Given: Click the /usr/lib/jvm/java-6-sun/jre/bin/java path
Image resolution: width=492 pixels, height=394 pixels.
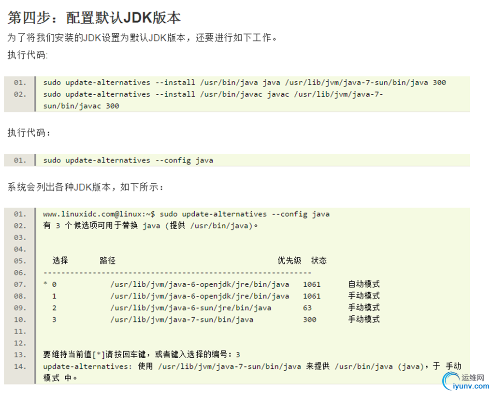Looking at the screenshot, I should 191,307.
